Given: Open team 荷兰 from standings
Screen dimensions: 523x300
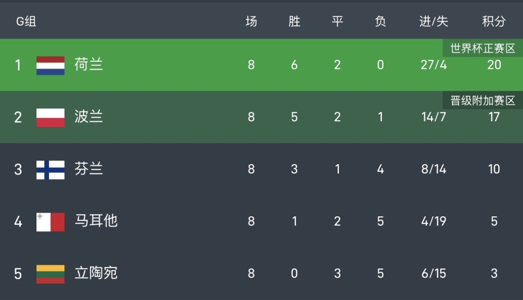Looking at the screenshot, I should (89, 65).
